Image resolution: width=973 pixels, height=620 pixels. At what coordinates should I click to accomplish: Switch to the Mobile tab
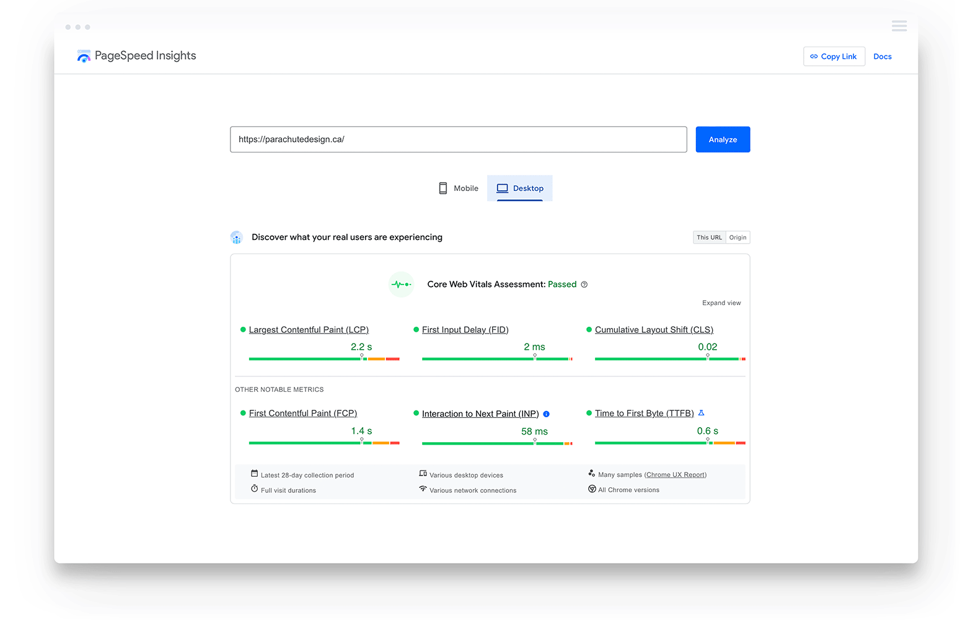(x=459, y=188)
